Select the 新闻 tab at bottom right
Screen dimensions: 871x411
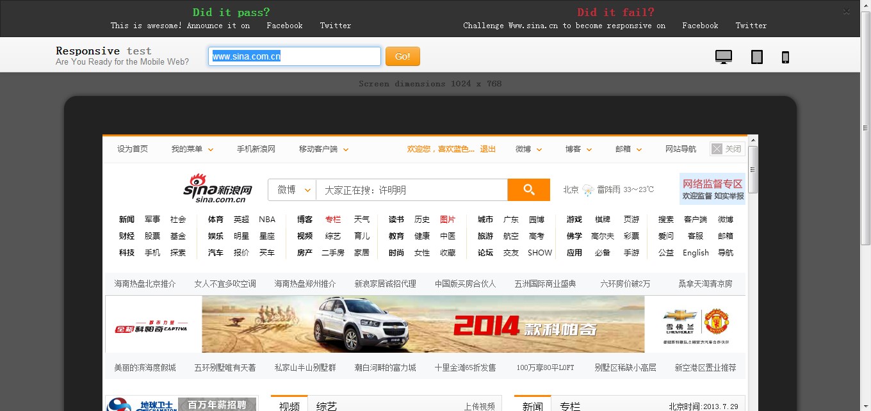533,405
